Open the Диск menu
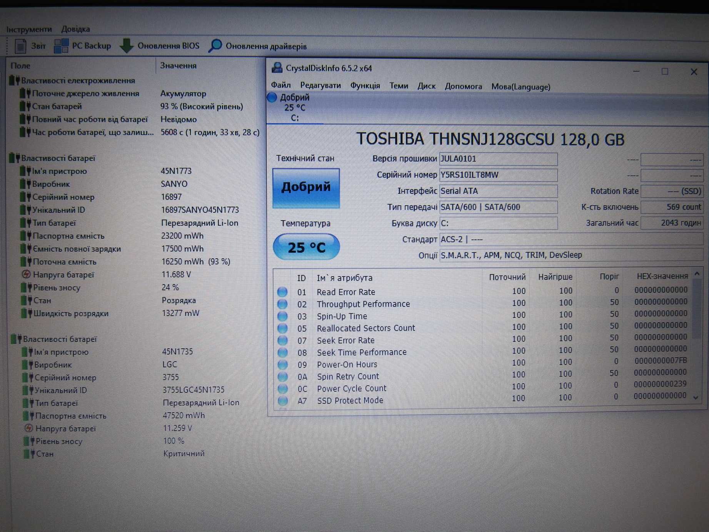 click(426, 86)
